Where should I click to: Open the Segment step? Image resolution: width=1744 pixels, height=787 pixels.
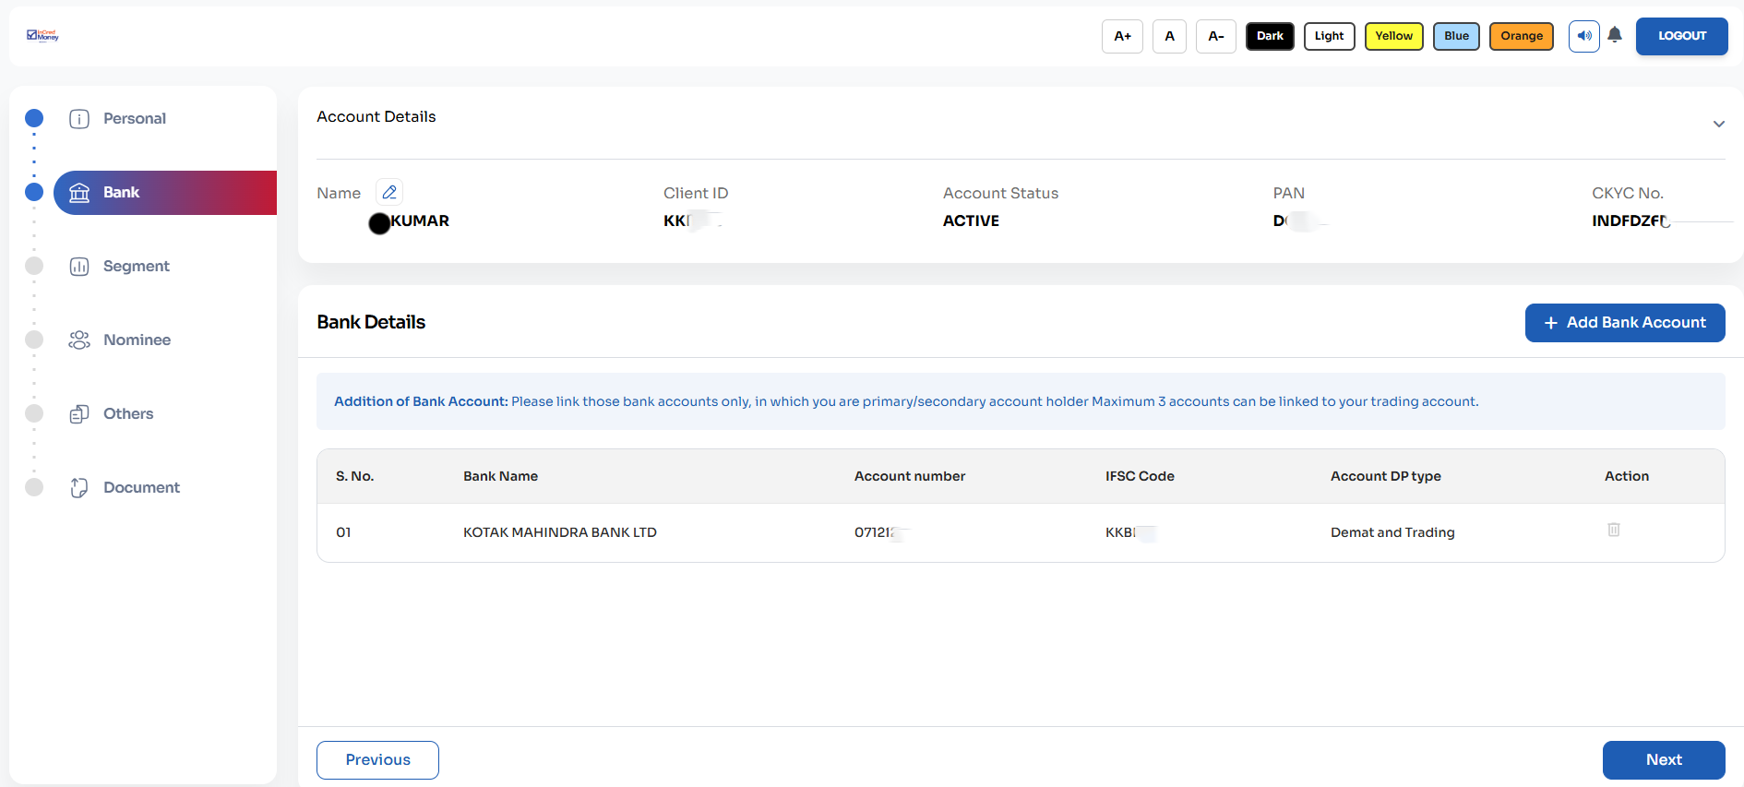[x=137, y=266]
